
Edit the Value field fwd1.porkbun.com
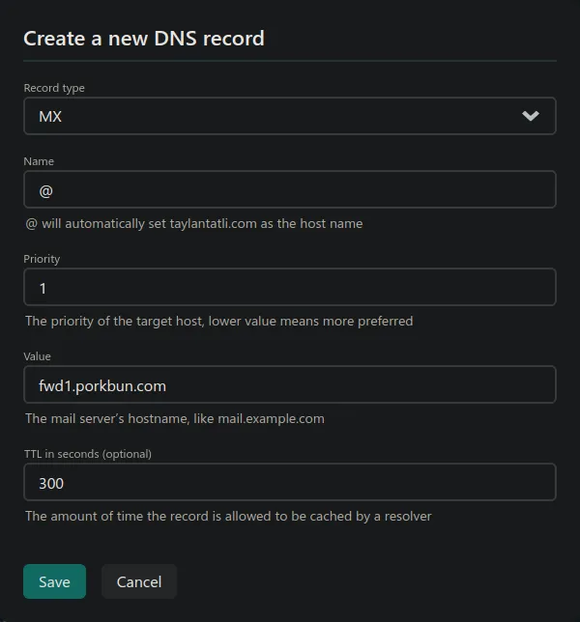[290, 384]
